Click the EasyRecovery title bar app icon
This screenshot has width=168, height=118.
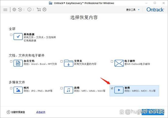tap(51, 3)
